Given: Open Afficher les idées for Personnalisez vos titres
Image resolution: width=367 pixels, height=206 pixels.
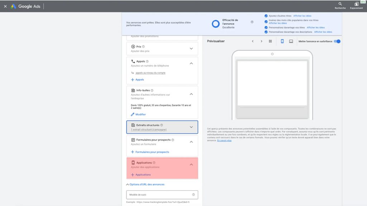Looking at the screenshot, I should 315,28.
